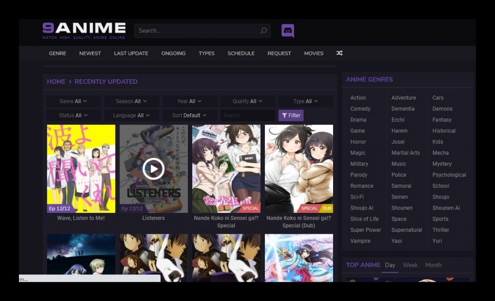Open the Dementia genre
Image resolution: width=495 pixels, height=301 pixels.
point(403,109)
